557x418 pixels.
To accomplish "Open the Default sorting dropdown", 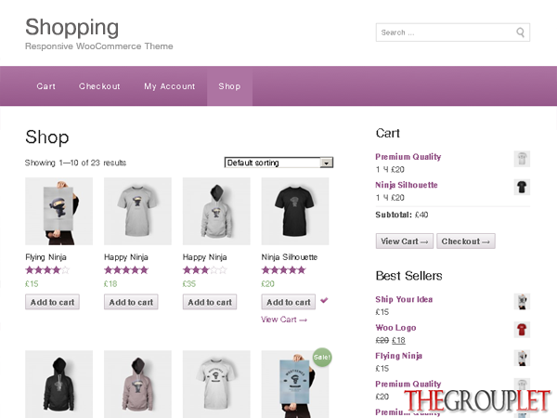I will point(278,163).
